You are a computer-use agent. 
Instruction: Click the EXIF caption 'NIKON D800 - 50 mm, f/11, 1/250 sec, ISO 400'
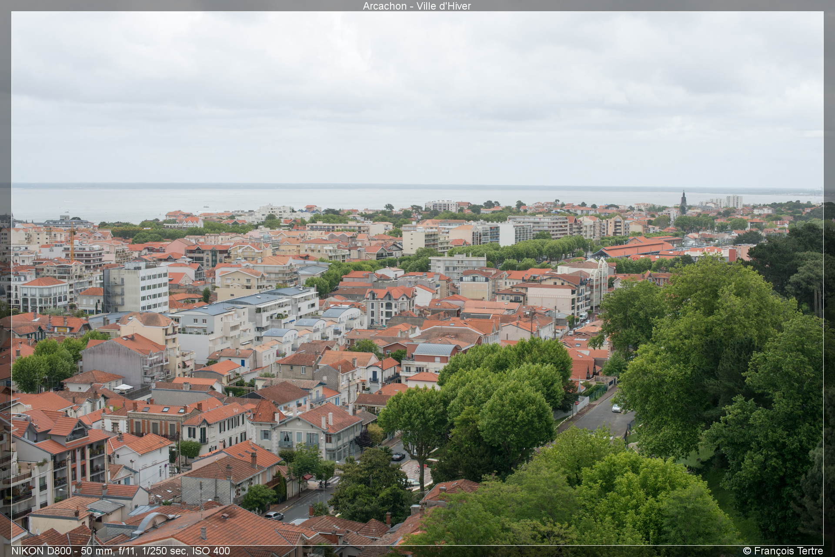(x=120, y=551)
